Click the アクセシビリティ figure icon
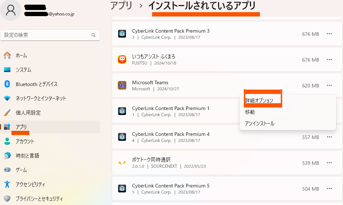Screen dimensions: 343x205 [x=7, y=184]
